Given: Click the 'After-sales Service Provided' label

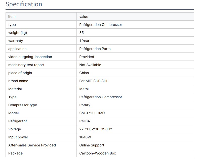Looking at the screenshot, I should point(32,145).
